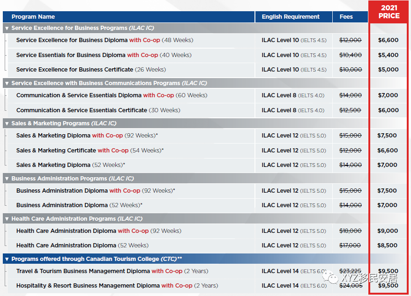The image size is (411, 296).
Task: Click the struck-through $10,400 fee
Action: (x=351, y=55)
